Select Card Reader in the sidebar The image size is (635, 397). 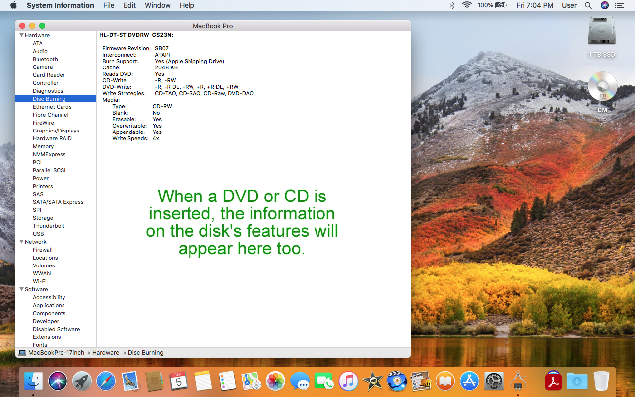(49, 75)
